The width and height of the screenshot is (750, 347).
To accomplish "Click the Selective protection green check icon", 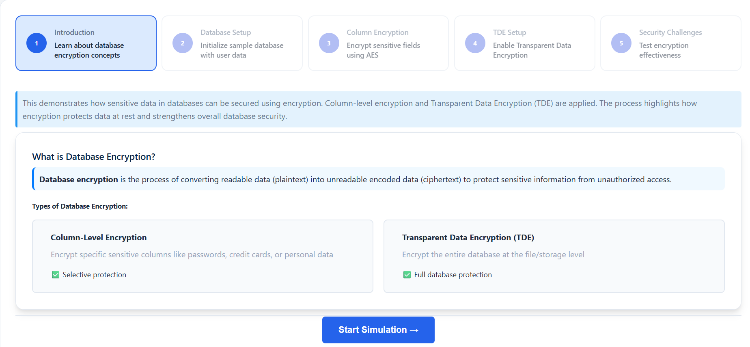I will pyautogui.click(x=56, y=275).
